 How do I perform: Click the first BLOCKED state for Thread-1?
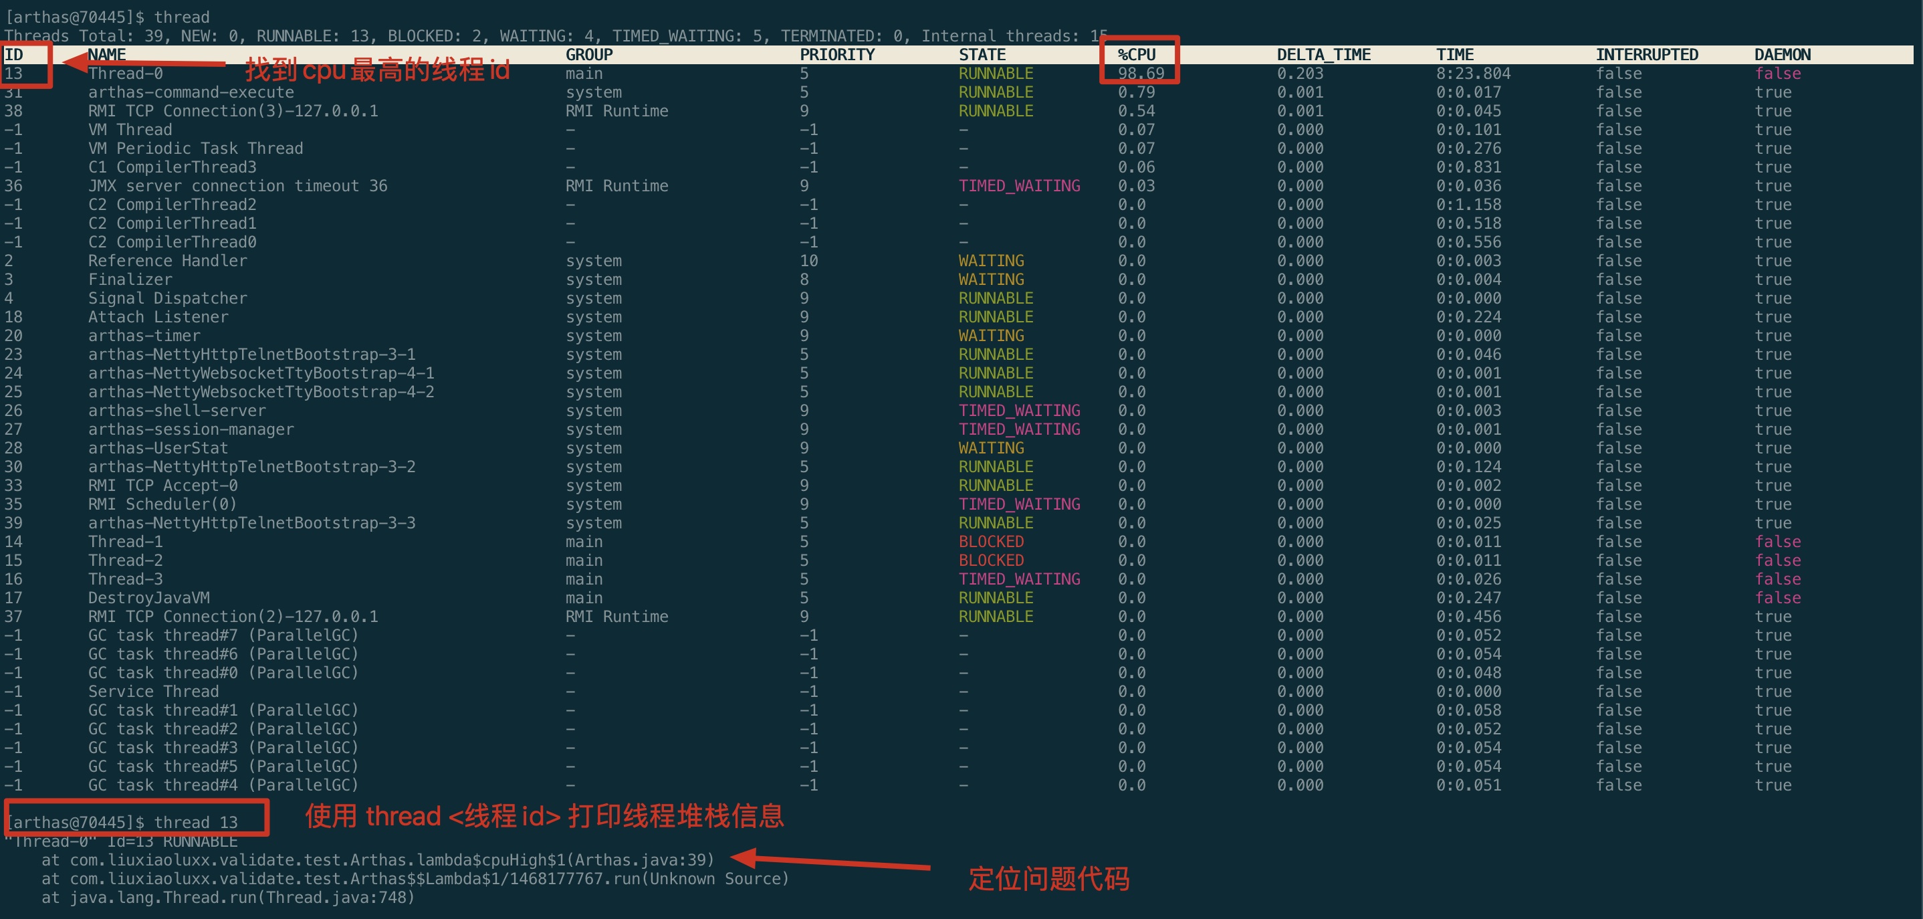[991, 541]
